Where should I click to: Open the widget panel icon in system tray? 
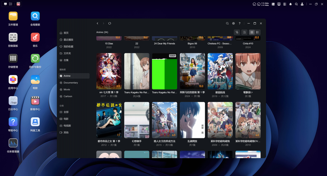point(273,4)
